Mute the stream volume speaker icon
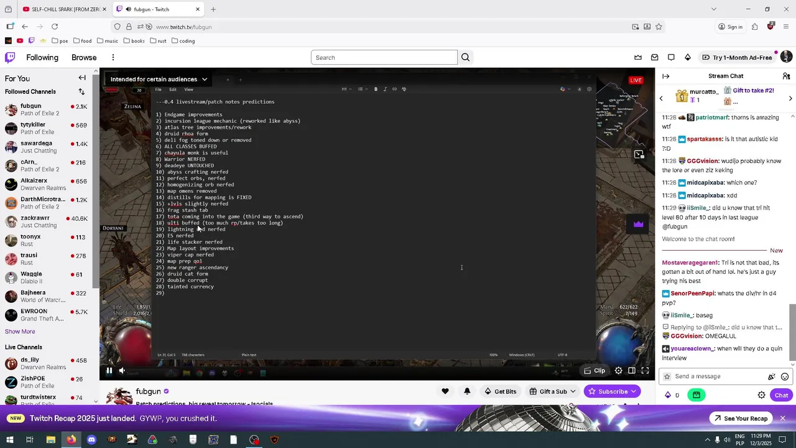This screenshot has height=448, width=796. 122,371
